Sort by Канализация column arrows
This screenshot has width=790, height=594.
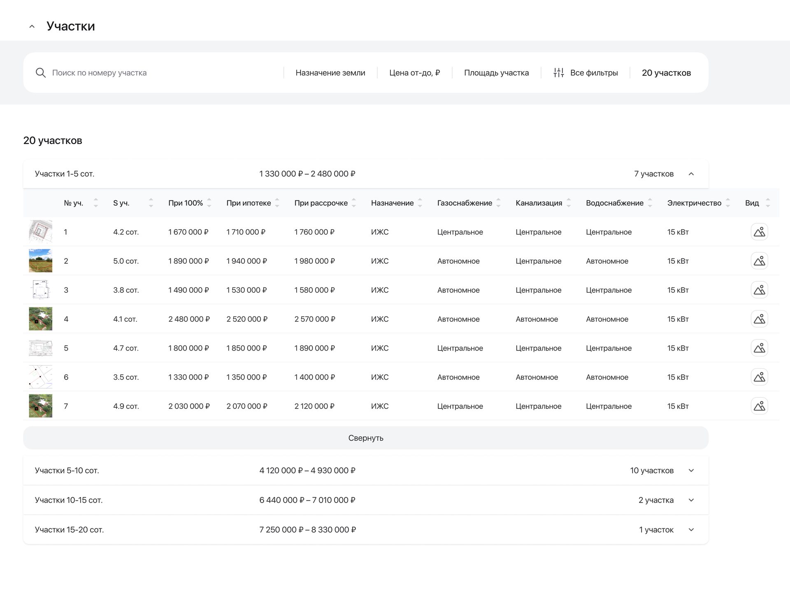click(x=569, y=203)
